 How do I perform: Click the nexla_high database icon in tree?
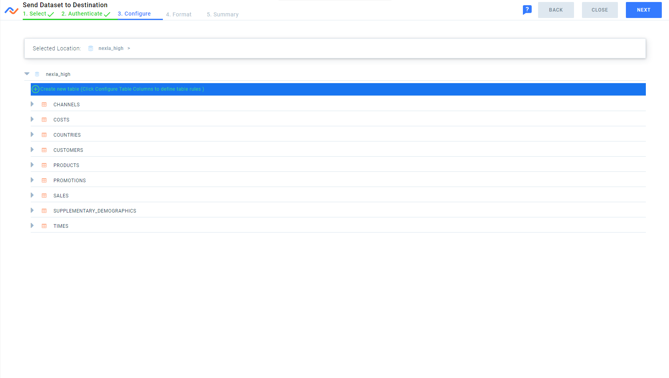coord(37,74)
